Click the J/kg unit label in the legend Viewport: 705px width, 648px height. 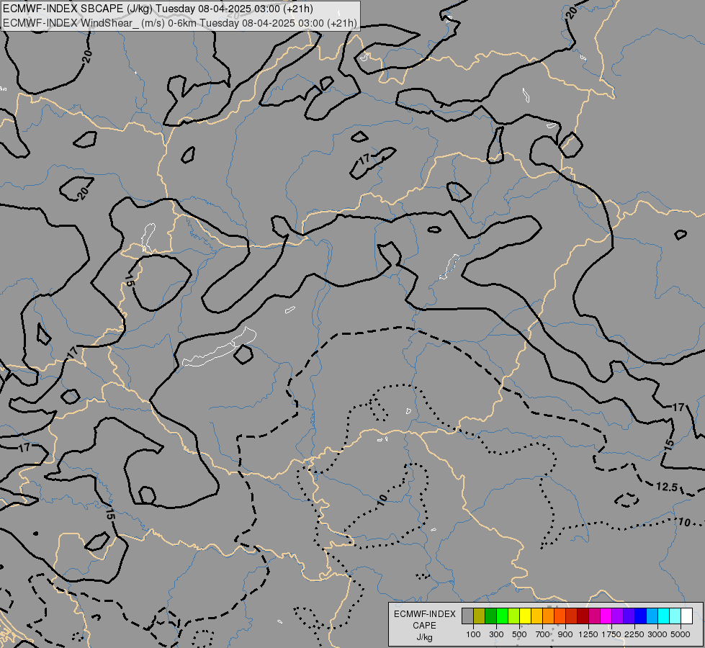click(424, 638)
